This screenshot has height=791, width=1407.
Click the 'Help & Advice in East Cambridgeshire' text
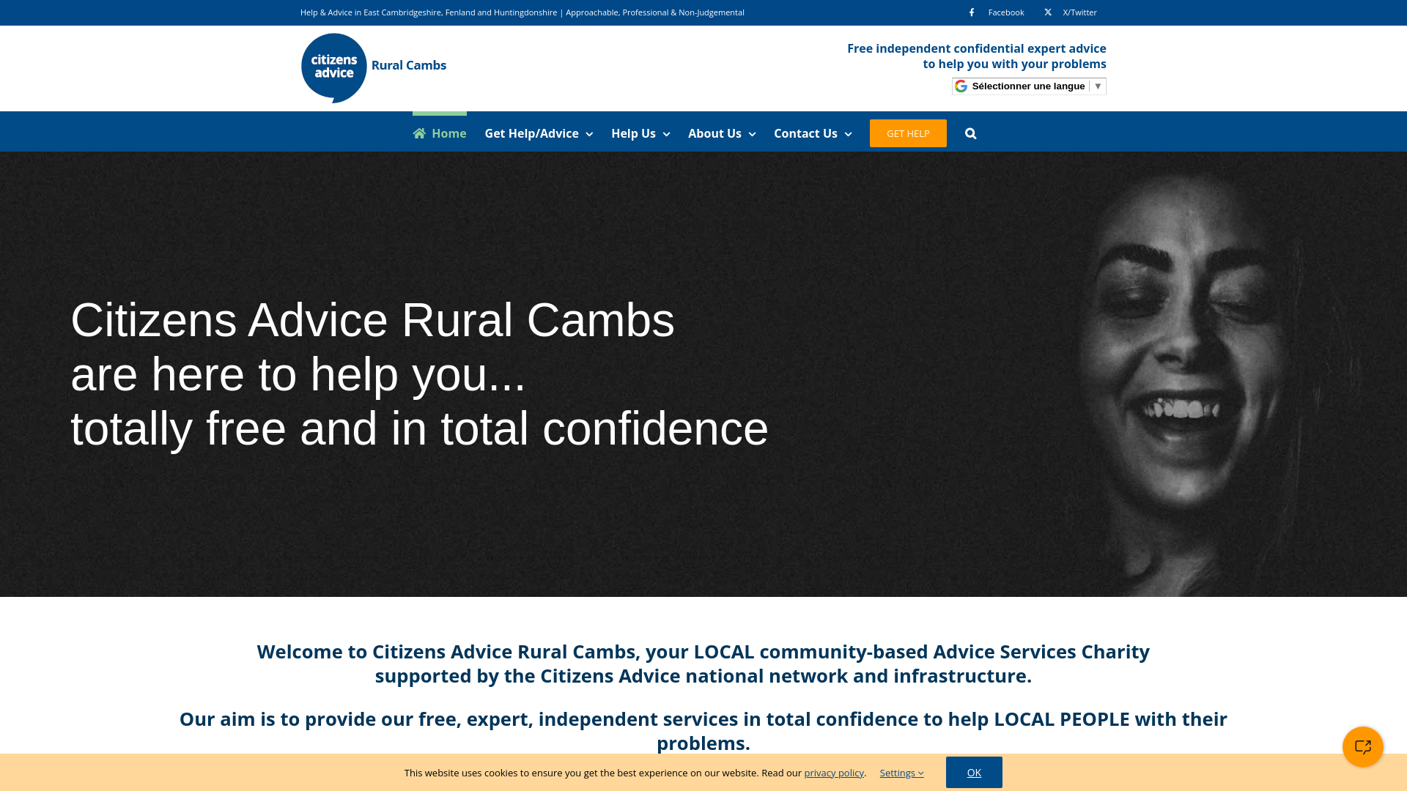click(x=522, y=12)
